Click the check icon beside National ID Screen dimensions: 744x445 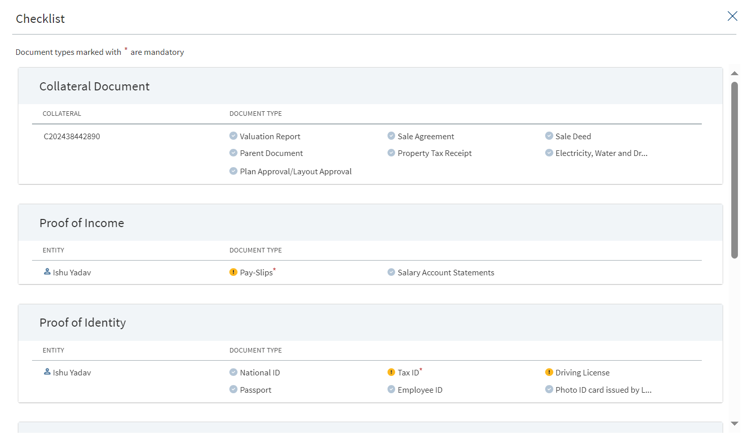[x=233, y=372]
